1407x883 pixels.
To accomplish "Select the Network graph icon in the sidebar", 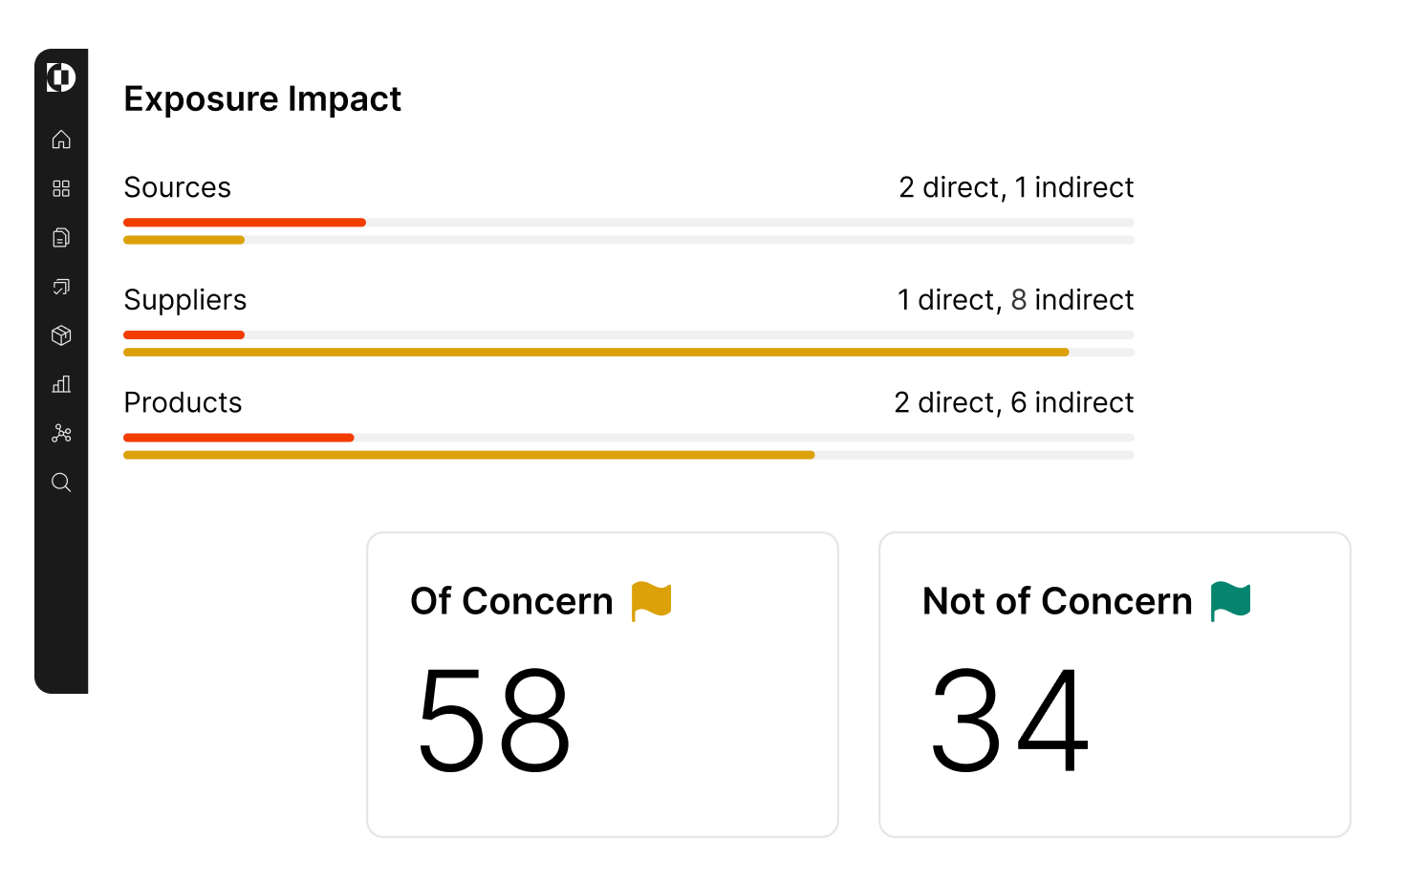I will tap(61, 433).
